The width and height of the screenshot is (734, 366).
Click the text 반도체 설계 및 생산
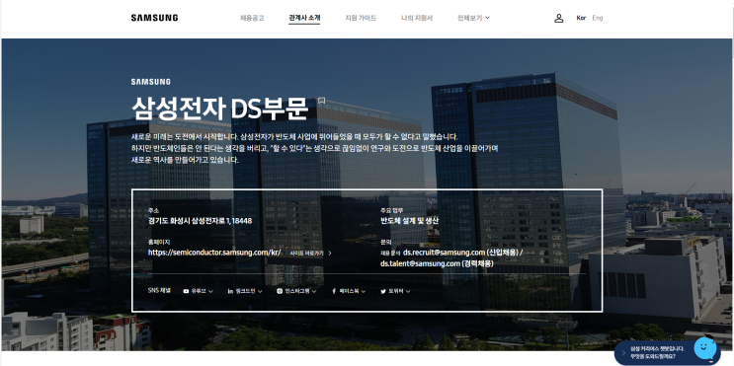(410, 221)
